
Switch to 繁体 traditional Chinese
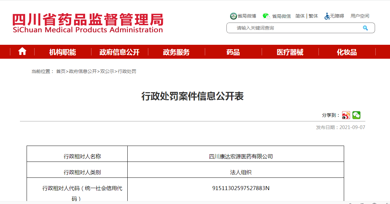tap(314, 16)
